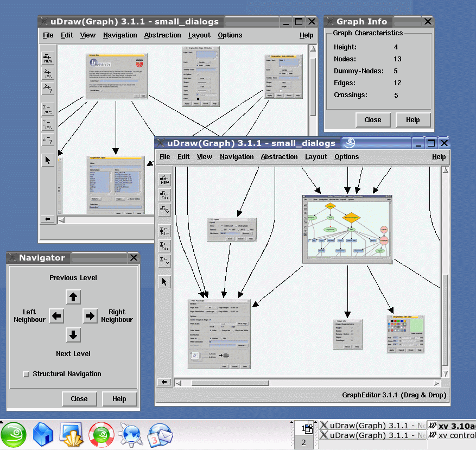
Task: Select the Edit Color dialog node with color swatches
Action: 405,334
